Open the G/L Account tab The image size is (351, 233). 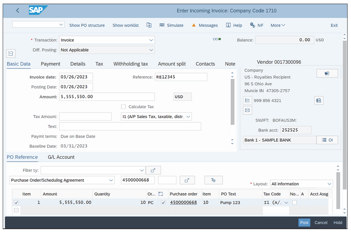[x=61, y=157]
